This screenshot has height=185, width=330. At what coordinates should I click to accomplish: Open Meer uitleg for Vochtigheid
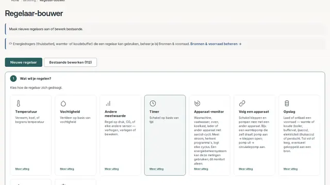(67, 169)
